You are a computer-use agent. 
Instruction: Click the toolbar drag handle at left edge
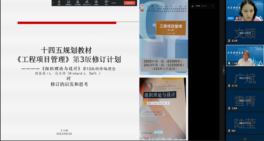pyautogui.click(x=53, y=3)
